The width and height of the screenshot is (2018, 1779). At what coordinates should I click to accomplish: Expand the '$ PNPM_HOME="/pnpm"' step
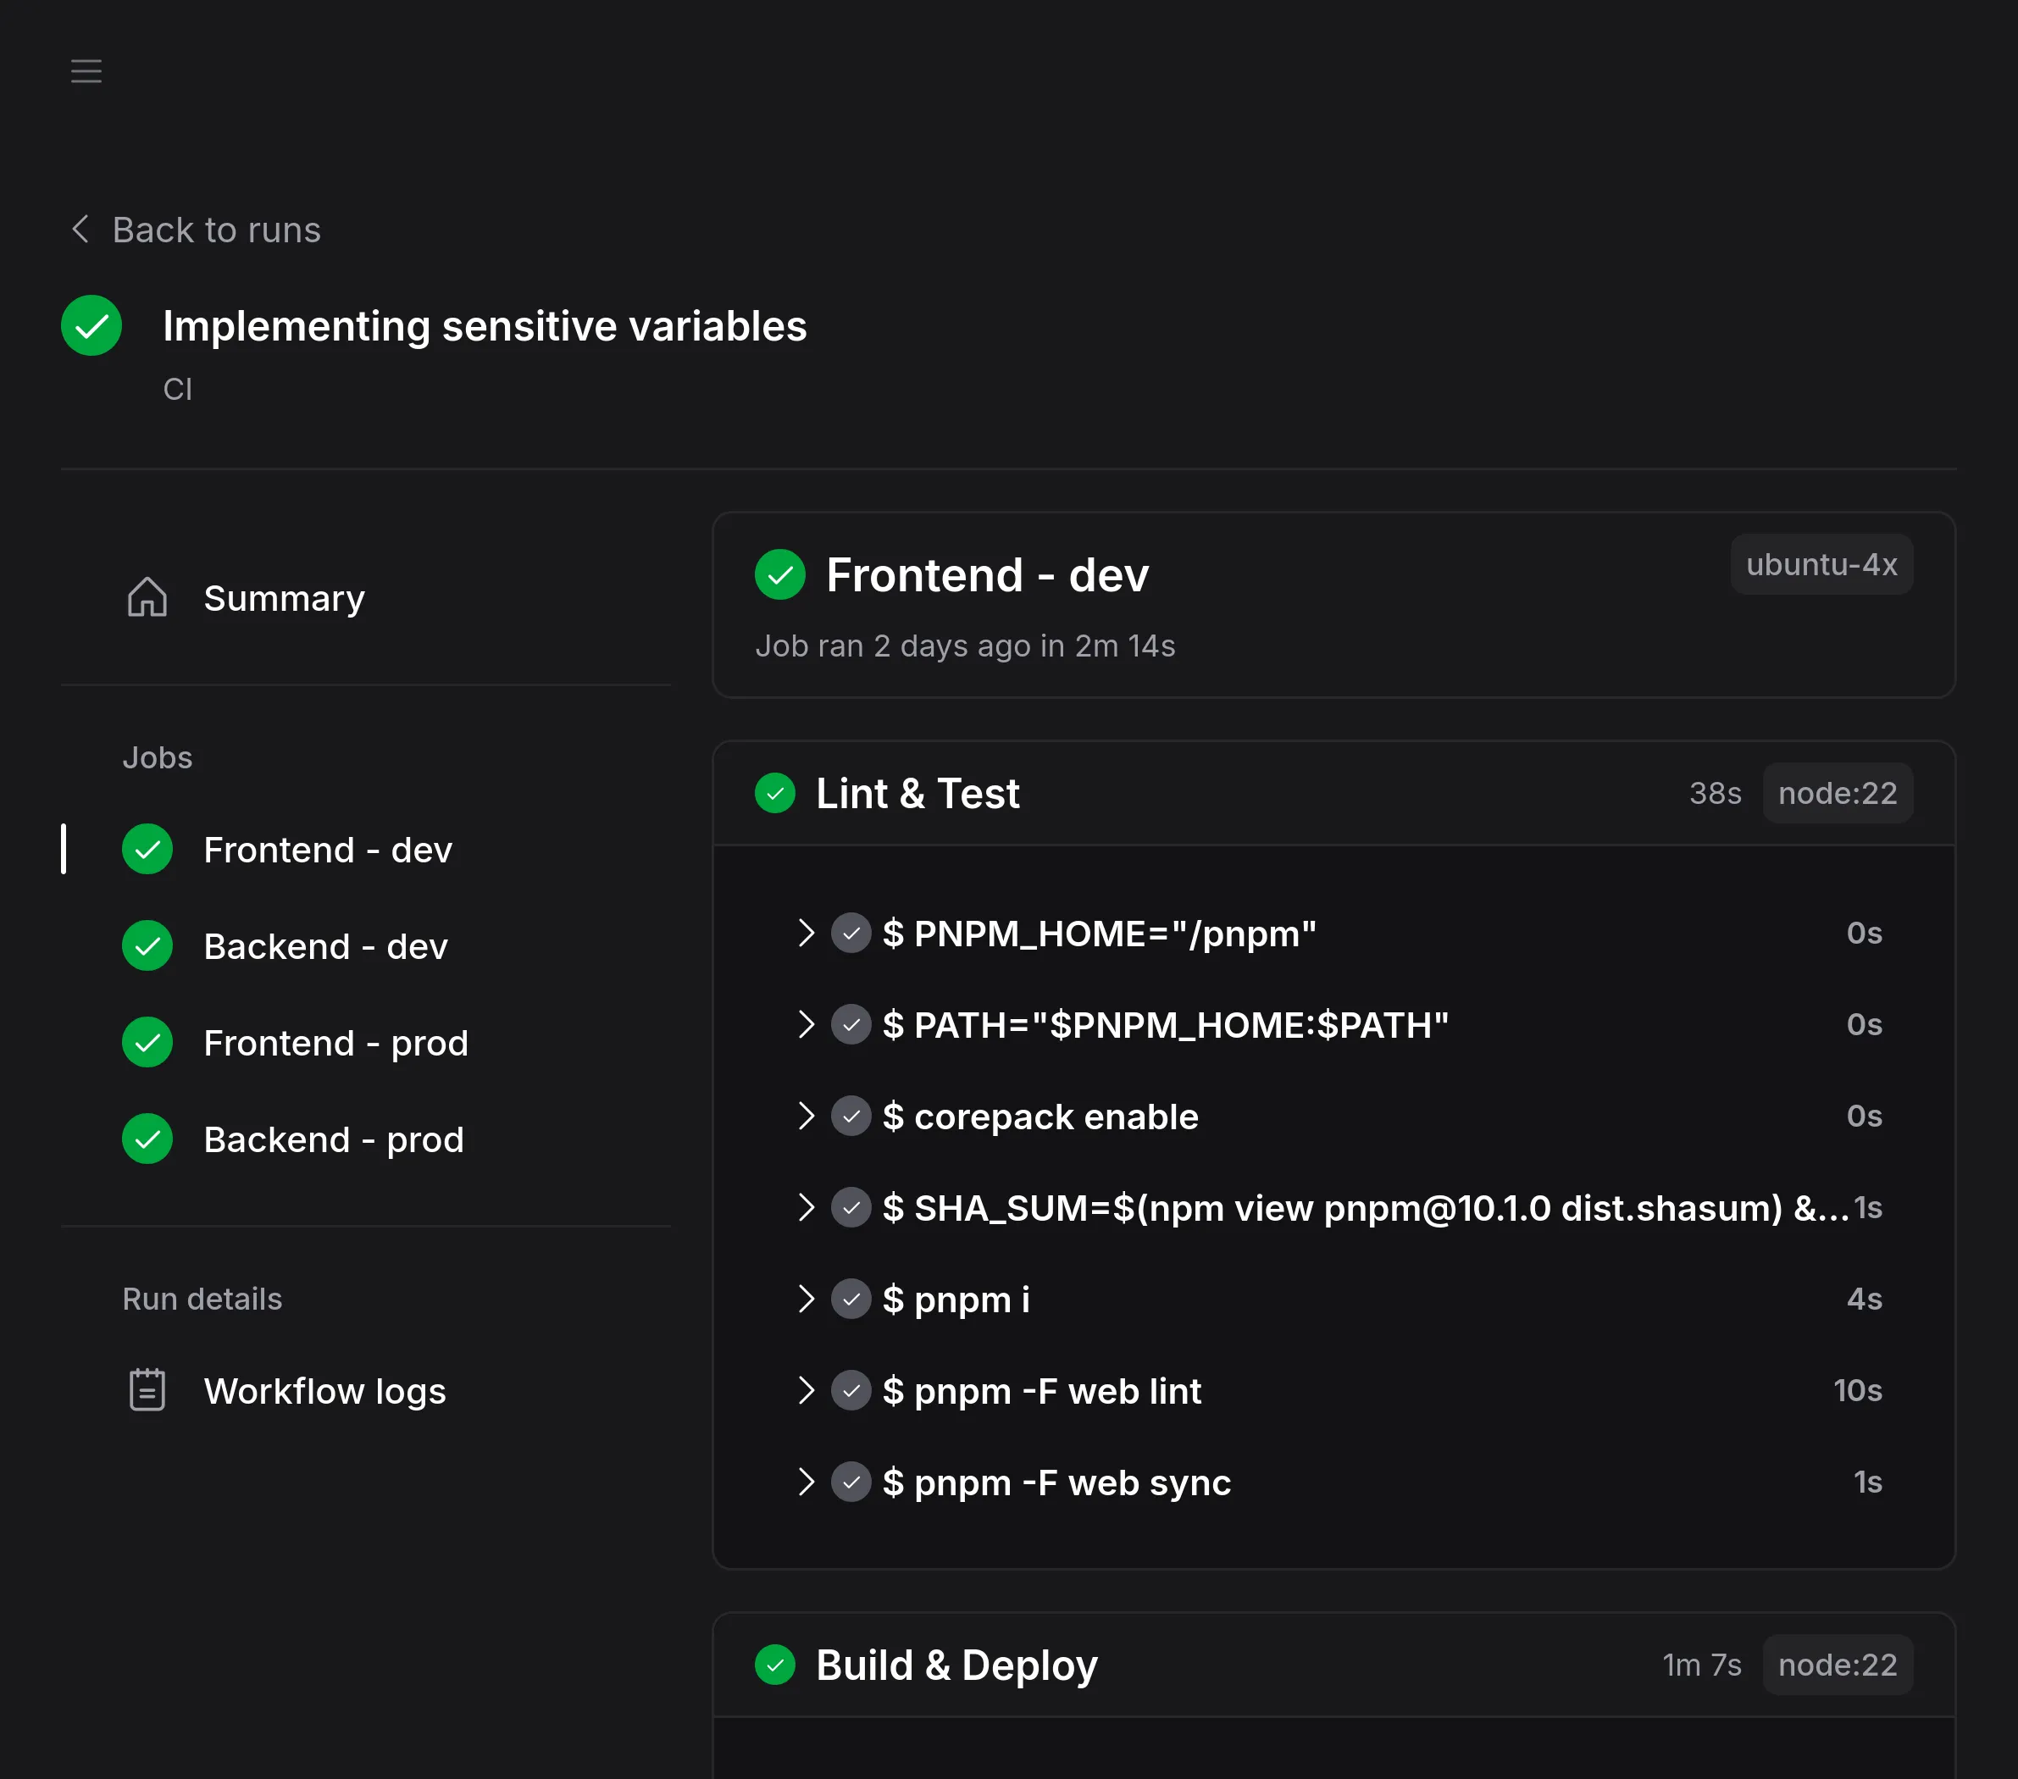tap(806, 933)
